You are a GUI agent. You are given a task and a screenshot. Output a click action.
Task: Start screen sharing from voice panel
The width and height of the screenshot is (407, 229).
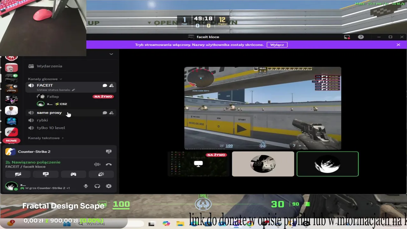pos(46,174)
